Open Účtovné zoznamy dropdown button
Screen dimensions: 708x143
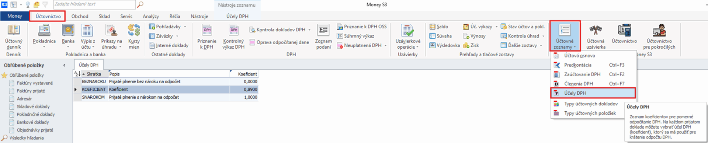[x=565, y=36]
